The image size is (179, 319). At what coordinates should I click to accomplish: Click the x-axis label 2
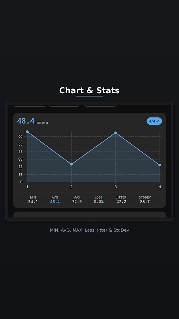(x=72, y=187)
